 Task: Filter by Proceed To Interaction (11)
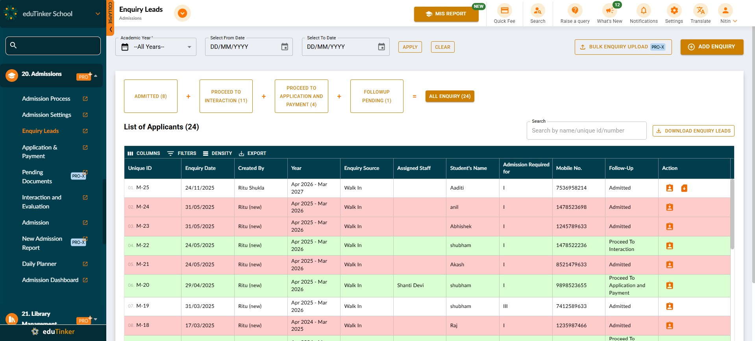(226, 96)
